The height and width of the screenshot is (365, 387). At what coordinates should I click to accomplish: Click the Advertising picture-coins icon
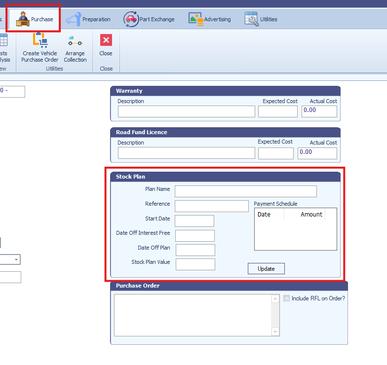tap(196, 19)
